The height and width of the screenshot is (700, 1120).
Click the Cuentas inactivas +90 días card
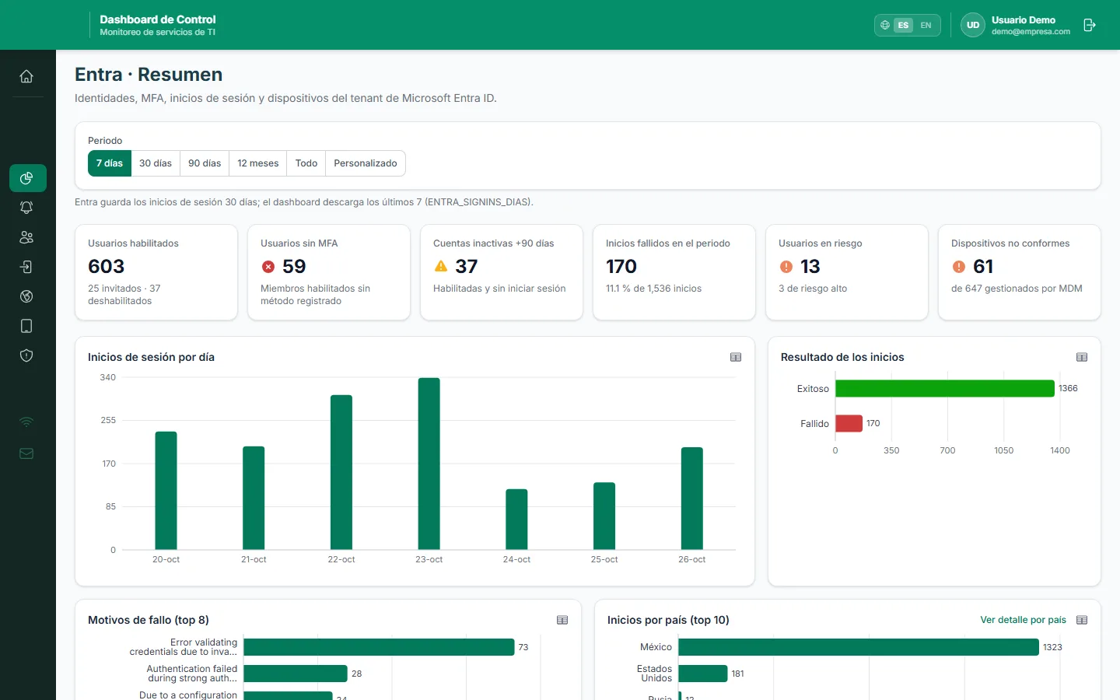(x=502, y=272)
